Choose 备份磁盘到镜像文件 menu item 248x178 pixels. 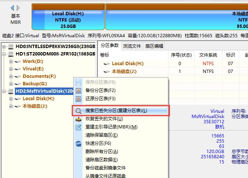(121, 168)
